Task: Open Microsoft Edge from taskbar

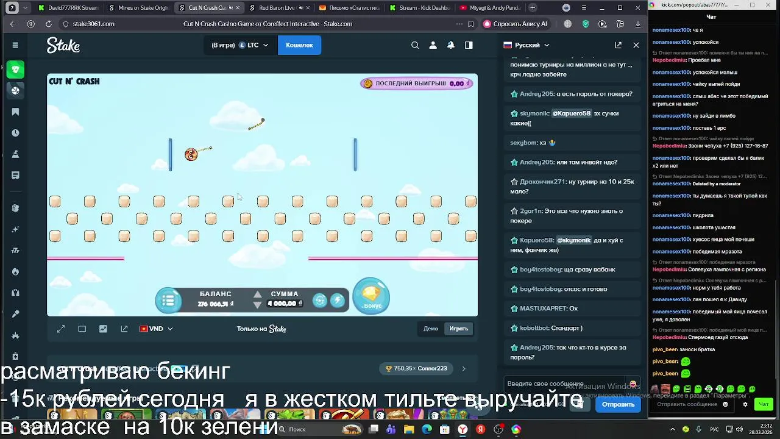Action: click(427, 429)
